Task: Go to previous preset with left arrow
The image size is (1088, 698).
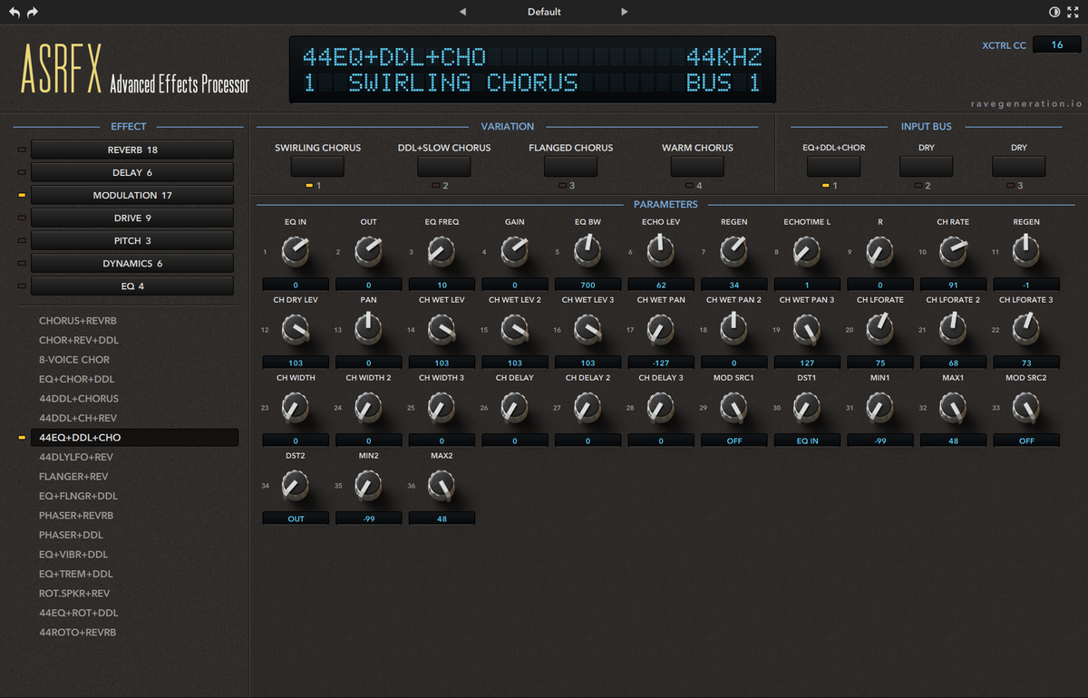Action: (x=462, y=12)
